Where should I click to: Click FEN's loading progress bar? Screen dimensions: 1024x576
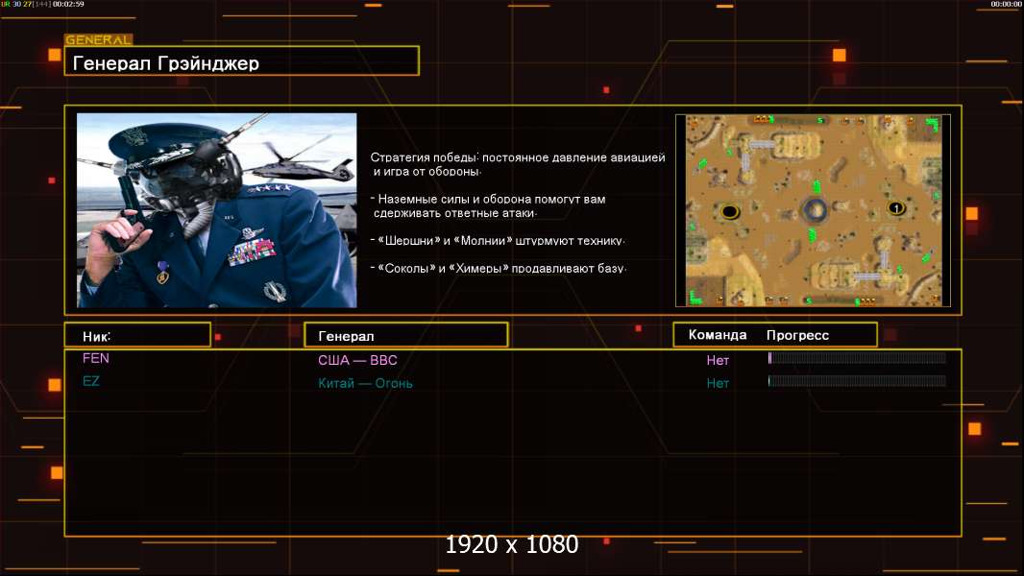(x=857, y=358)
